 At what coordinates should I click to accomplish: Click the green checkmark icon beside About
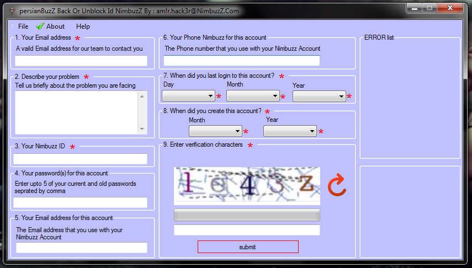40,26
